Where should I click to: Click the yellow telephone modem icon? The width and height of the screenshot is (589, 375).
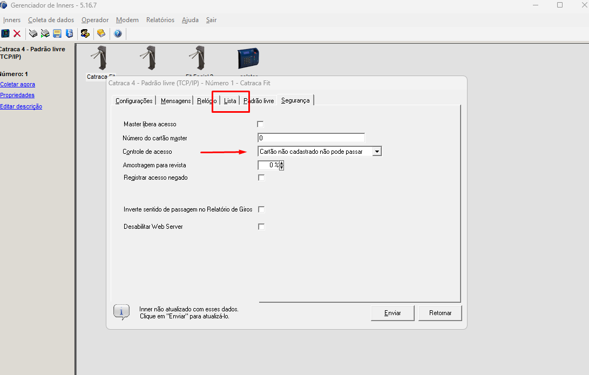point(101,33)
